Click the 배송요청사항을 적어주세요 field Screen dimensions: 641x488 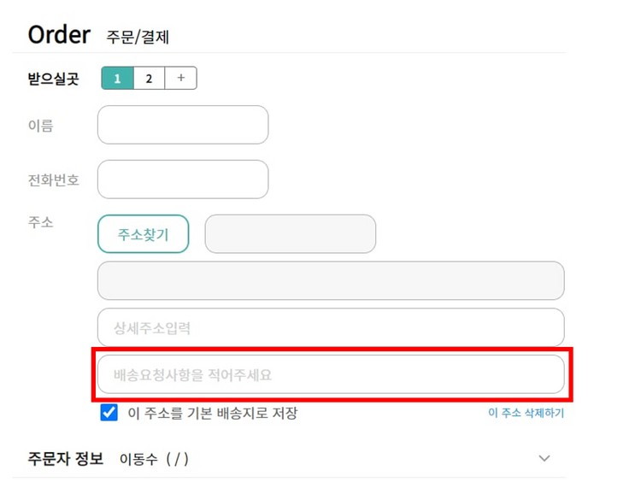[331, 374]
